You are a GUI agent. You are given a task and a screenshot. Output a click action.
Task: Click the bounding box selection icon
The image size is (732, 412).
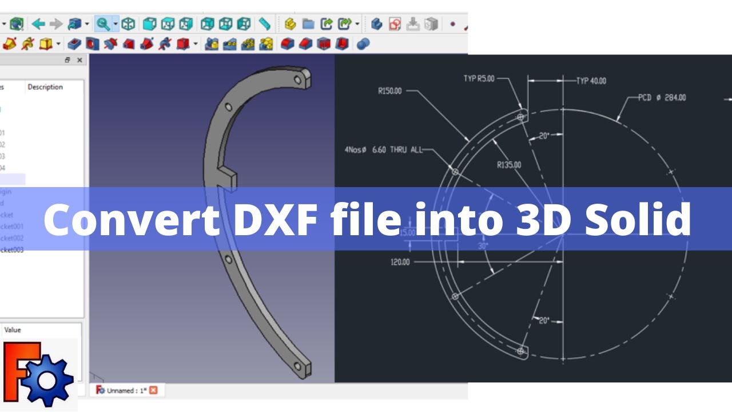[17, 24]
